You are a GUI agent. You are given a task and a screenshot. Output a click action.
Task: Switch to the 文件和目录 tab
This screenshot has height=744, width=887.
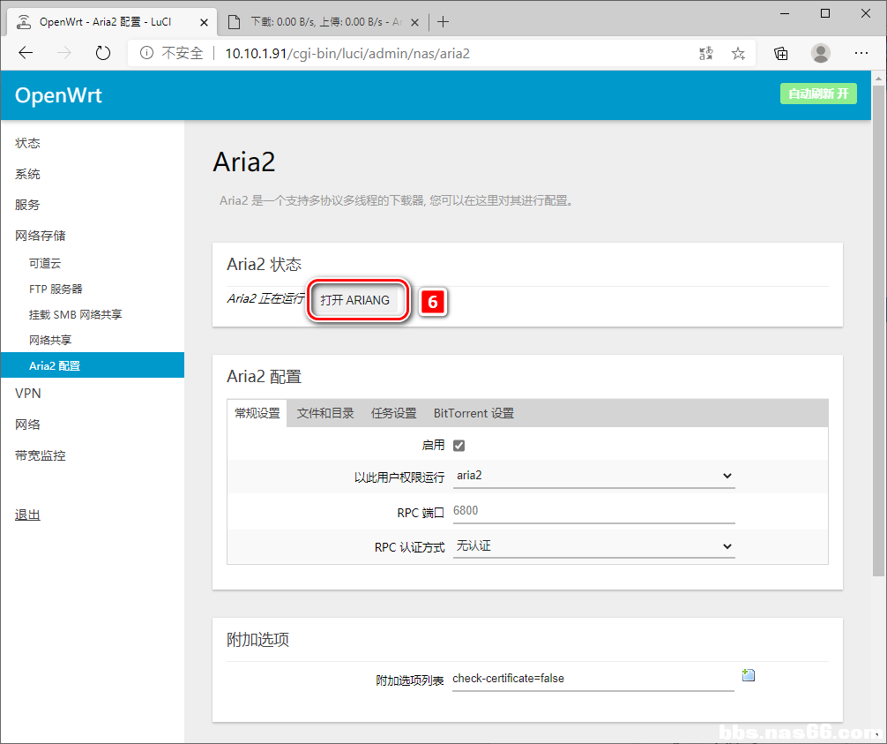325,413
